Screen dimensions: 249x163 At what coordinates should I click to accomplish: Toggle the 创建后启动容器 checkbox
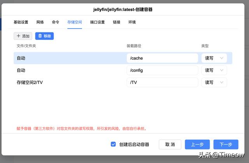tap(113, 144)
